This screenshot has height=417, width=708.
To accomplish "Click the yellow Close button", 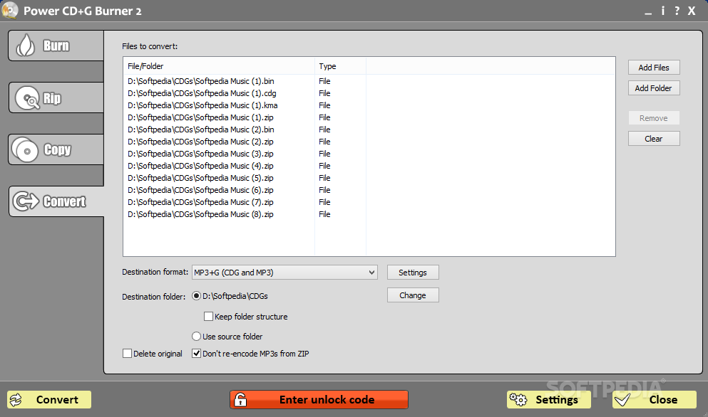I will [x=655, y=400].
